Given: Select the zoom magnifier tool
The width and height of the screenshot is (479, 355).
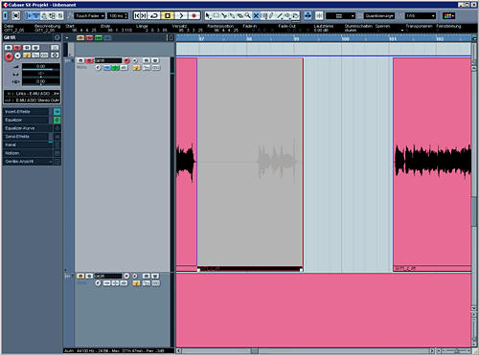Looking at the screenshot, I should 248,15.
